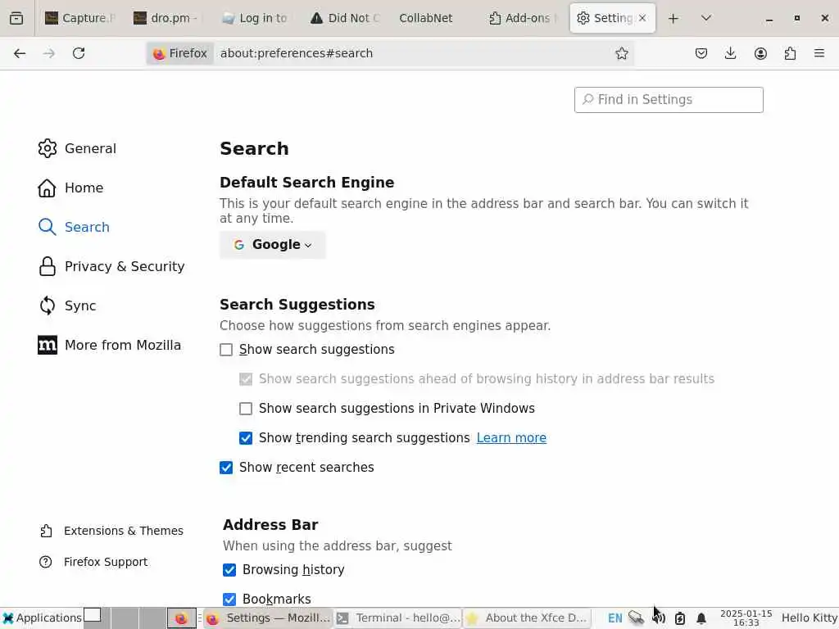The height and width of the screenshot is (629, 839).
Task: Click the Learn more link
Action: [511, 438]
